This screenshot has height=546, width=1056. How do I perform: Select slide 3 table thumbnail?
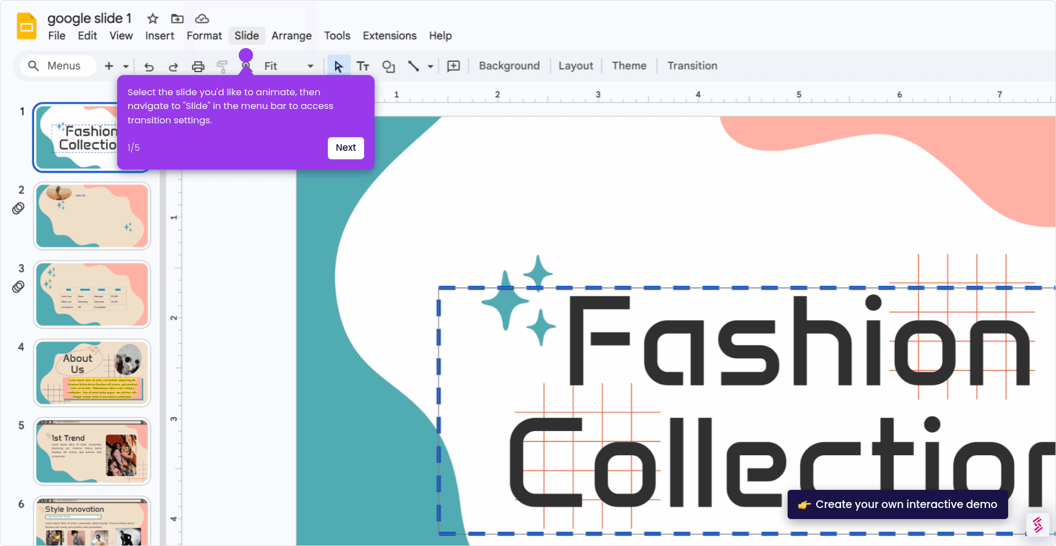92,294
